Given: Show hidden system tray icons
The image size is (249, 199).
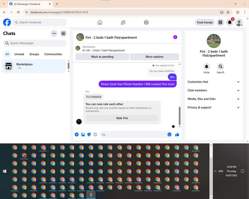Looking at the screenshot, I should 215,171.
